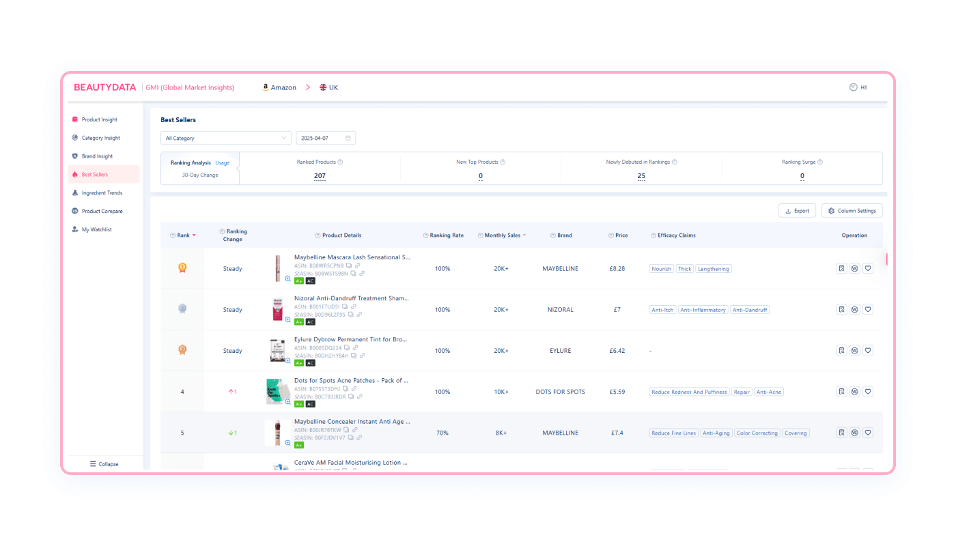
Task: Click the Export button
Action: tap(797, 211)
